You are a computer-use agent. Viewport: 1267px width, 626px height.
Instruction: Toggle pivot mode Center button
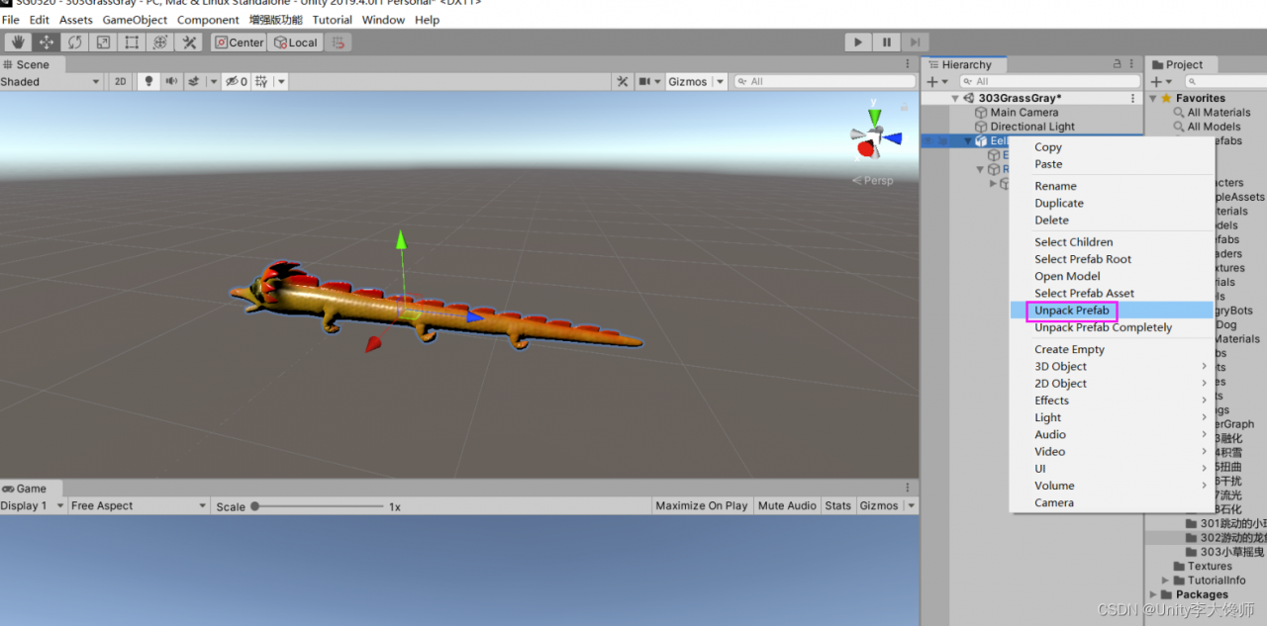click(x=239, y=43)
